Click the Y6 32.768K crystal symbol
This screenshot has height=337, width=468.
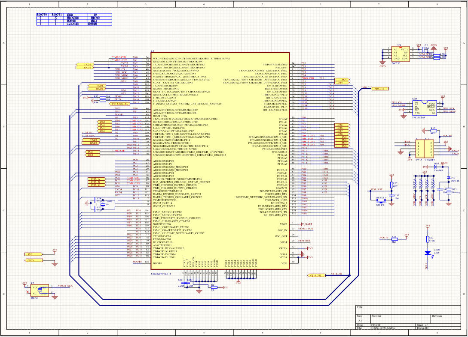click(x=102, y=204)
